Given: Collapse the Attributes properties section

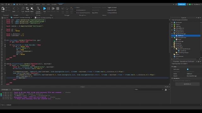Looking at the screenshot, I should pyautogui.click(x=172, y=78).
